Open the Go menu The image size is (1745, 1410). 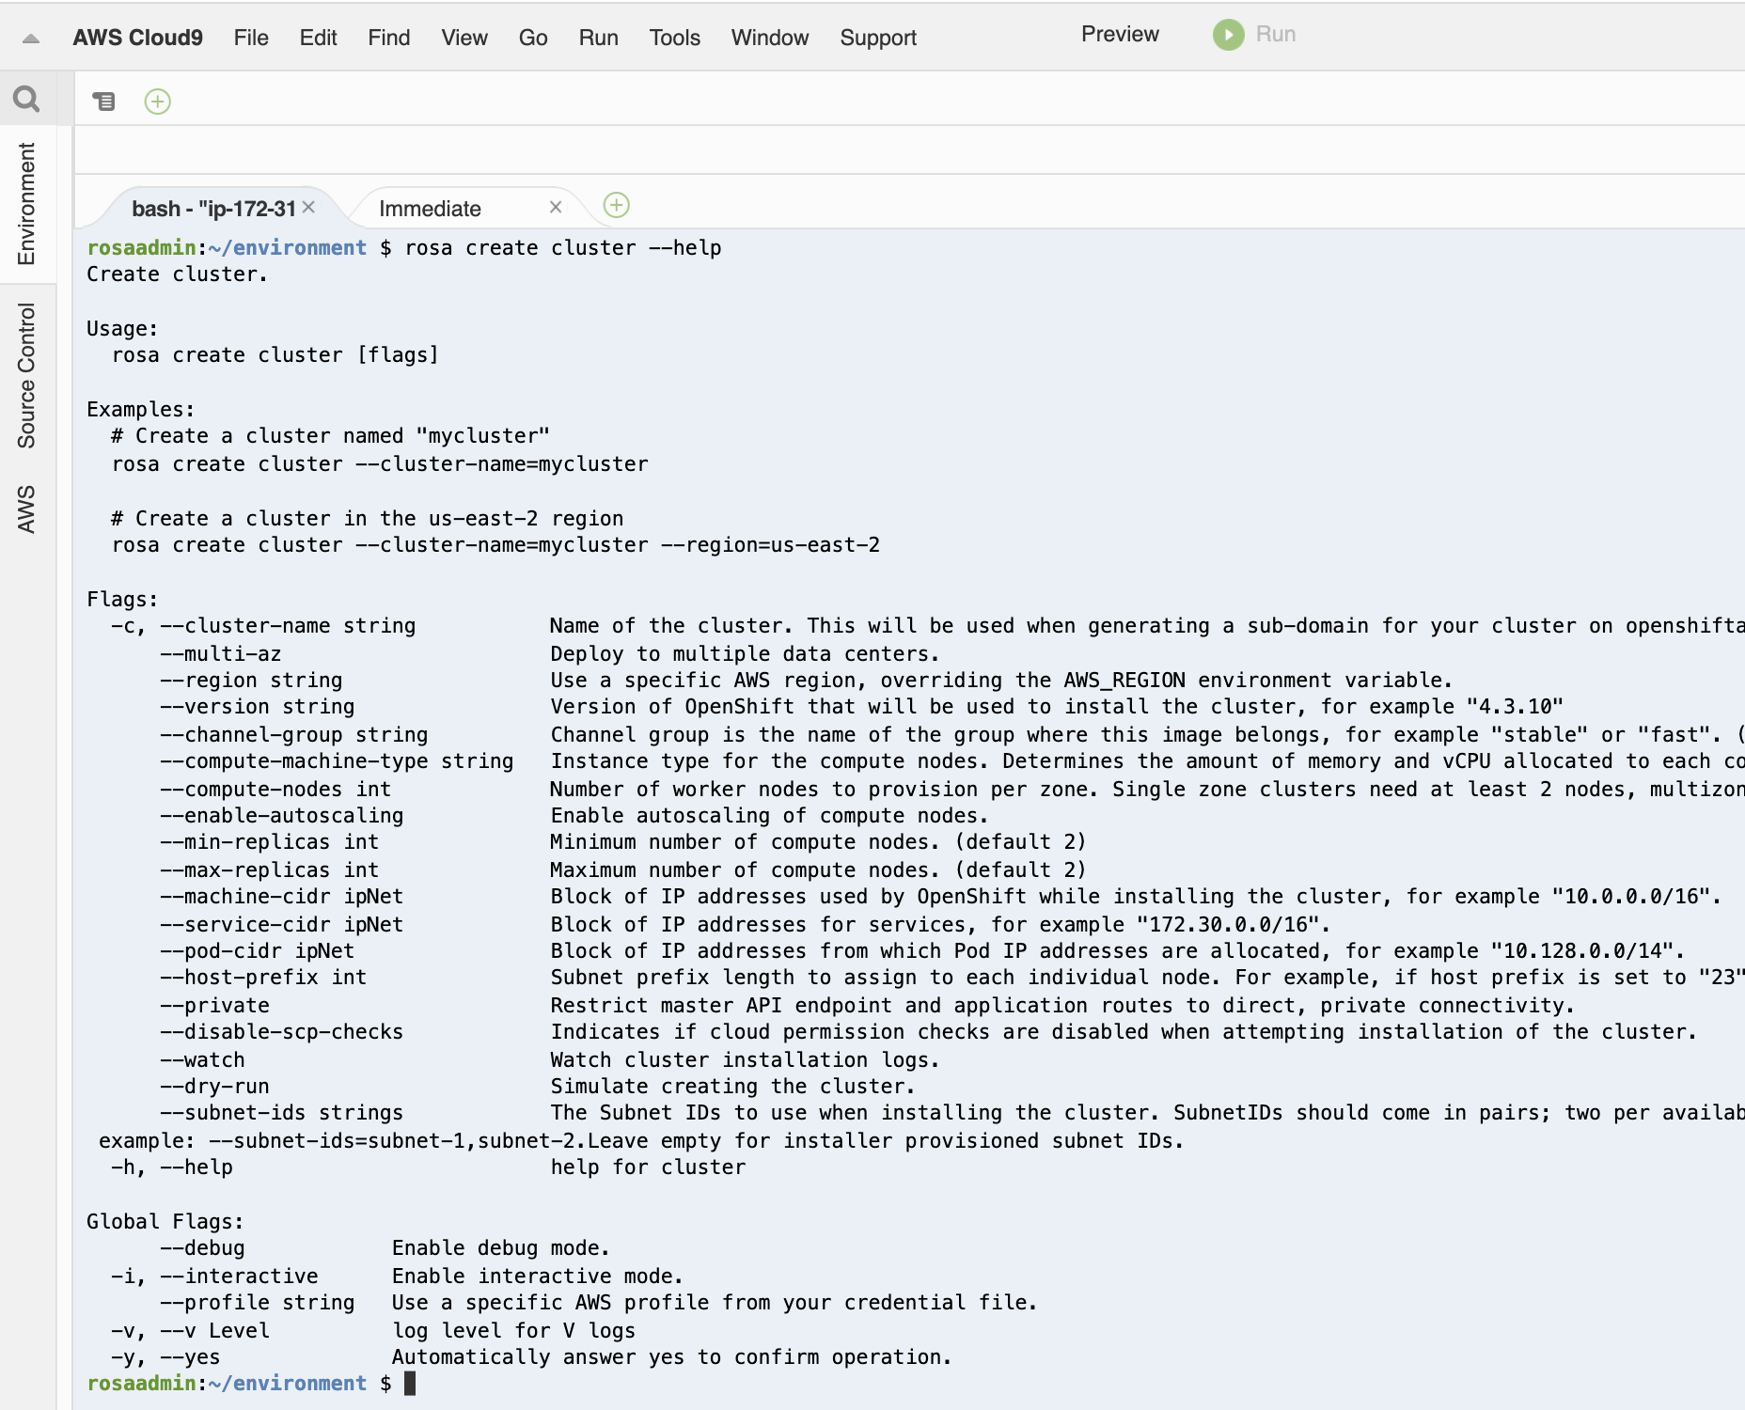pyautogui.click(x=533, y=38)
